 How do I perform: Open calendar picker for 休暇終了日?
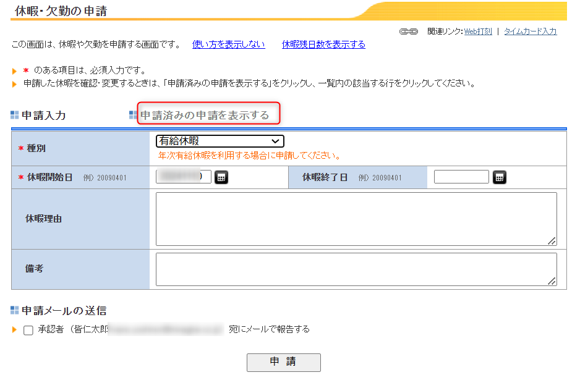point(500,177)
